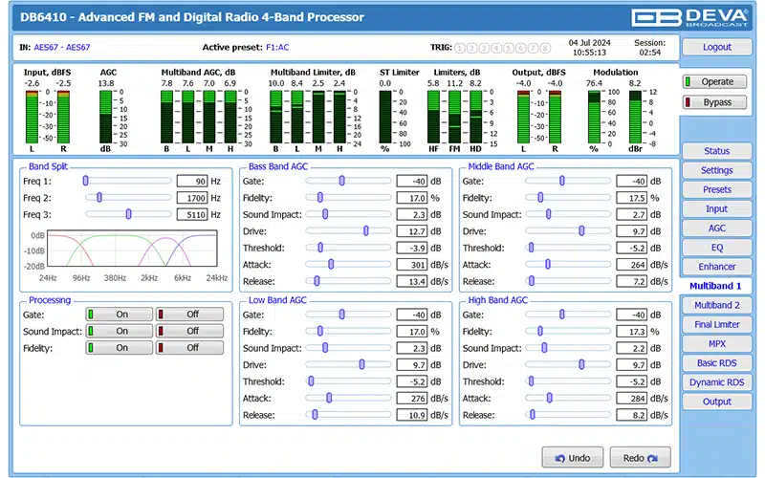This screenshot has height=478, width=765.
Task: Click Bass Band AGC Drive slider
Action: pos(348,231)
